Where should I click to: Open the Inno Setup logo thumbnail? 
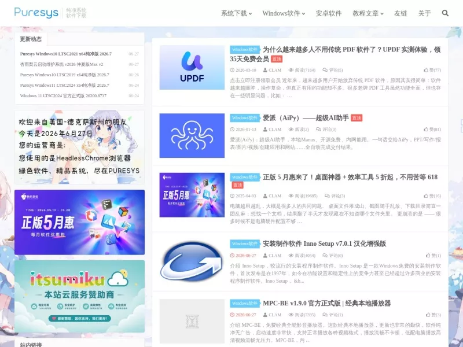192,261
